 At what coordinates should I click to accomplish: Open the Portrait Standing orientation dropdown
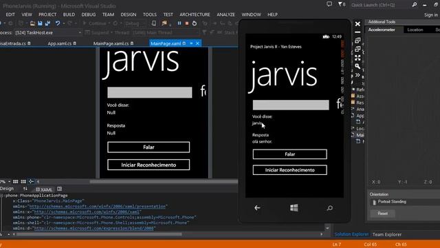click(x=406, y=202)
